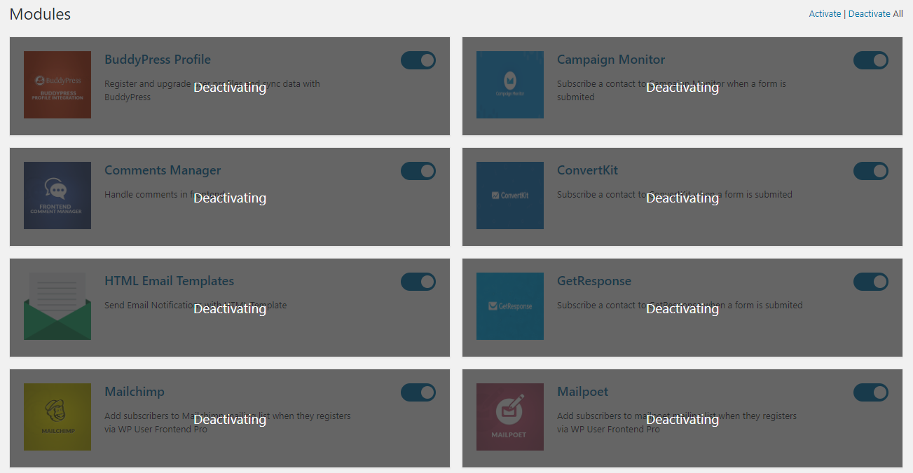Viewport: 913px width, 473px height.
Task: Click the ConvertKit module logo image
Action: pyautogui.click(x=510, y=196)
